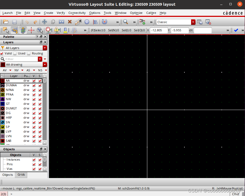
Task: Select the Move tool (four-arrow icon)
Action: (44, 22)
